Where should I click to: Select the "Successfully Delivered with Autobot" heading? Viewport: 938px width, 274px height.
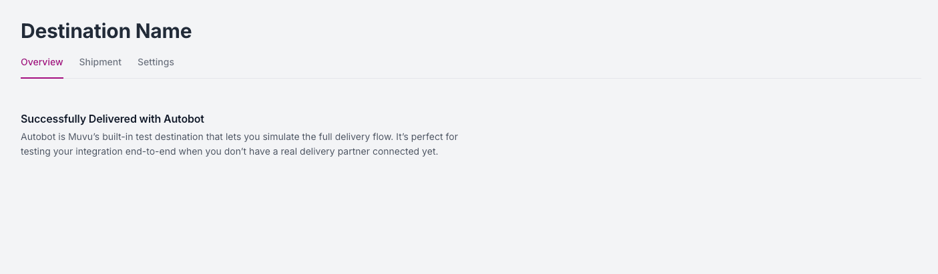112,119
